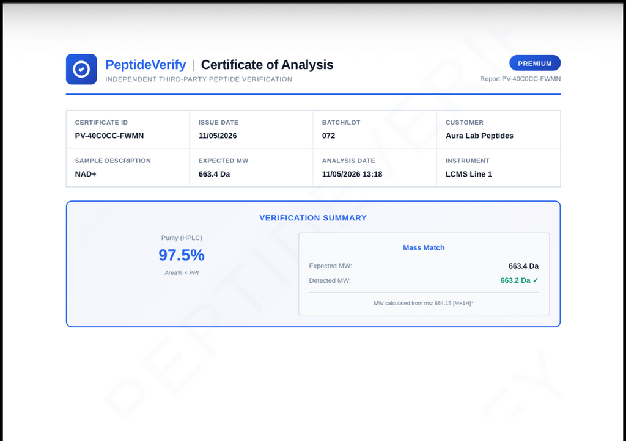This screenshot has height=441, width=626.
Task: Select the Independent Third-Party Peptide Verification subtitle
Action: 199,79
